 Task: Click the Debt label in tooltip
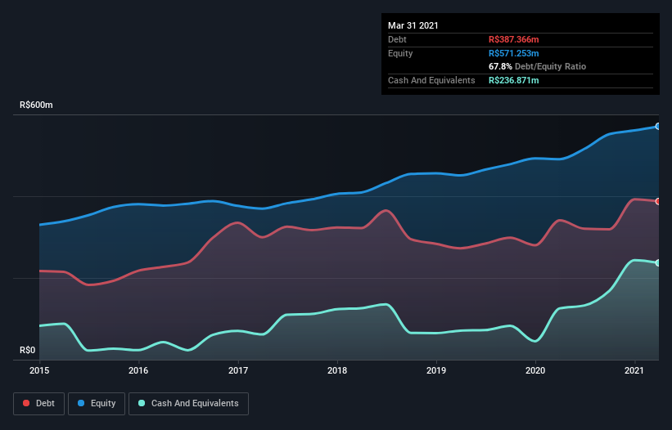coord(397,39)
